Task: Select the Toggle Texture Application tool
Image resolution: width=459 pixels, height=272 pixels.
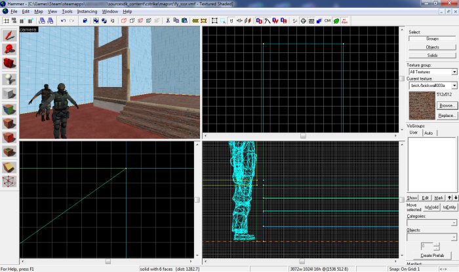Action: point(9,109)
